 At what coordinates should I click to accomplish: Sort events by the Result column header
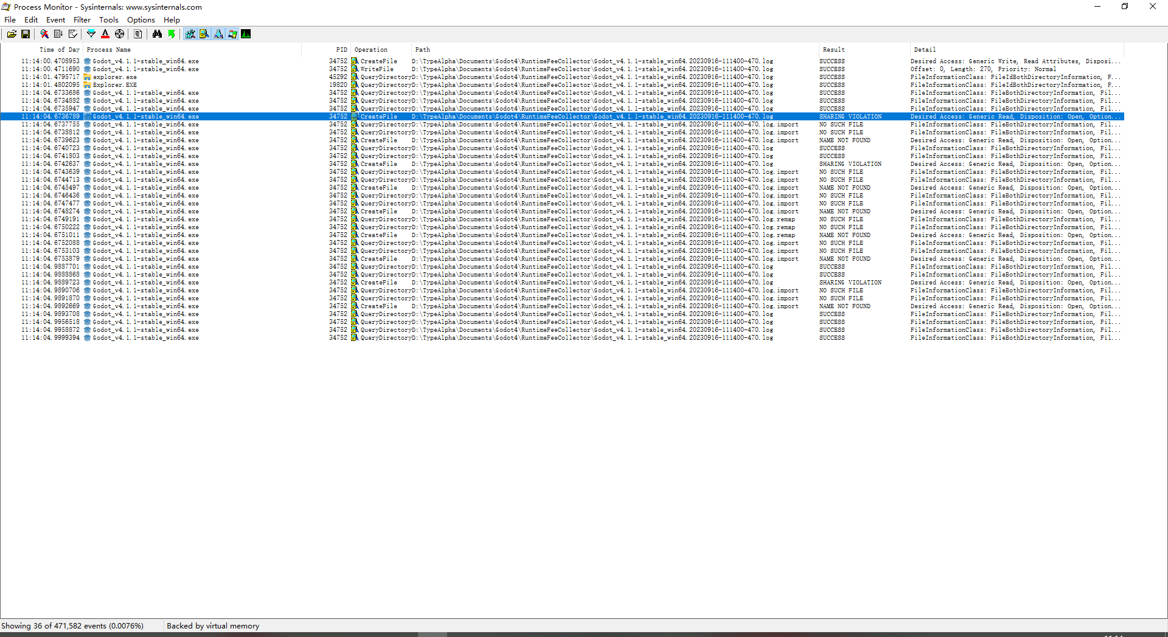835,49
